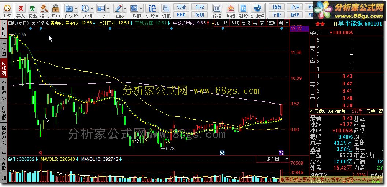This screenshot has height=187, width=387.
Task: Open the 自选股 star folder icon
Action: [x=69, y=8]
